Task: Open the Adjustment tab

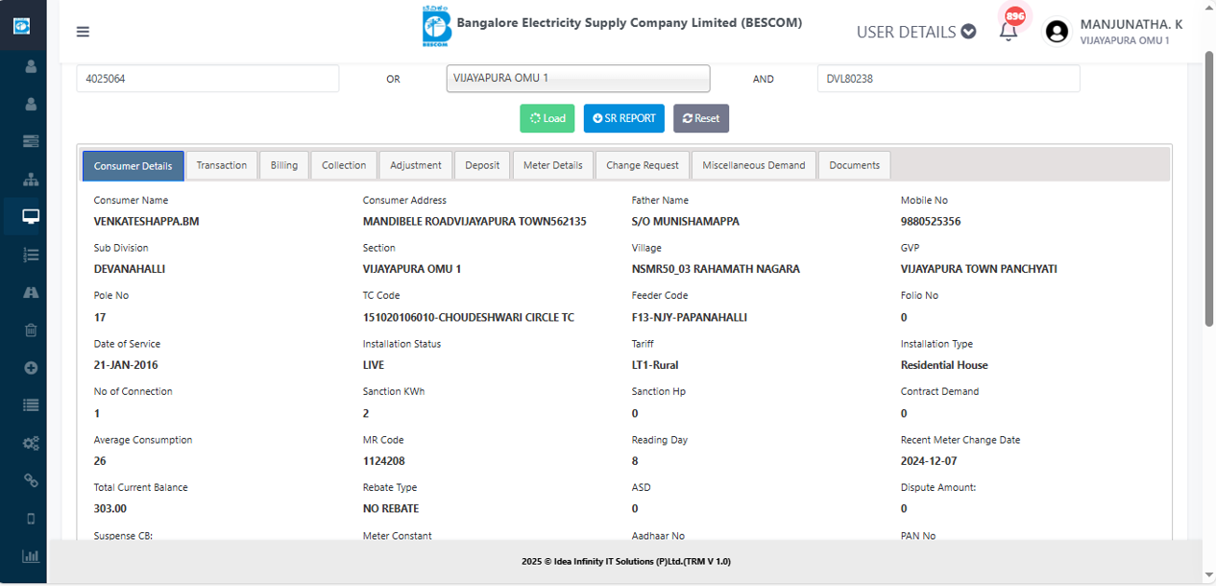Action: point(416,165)
